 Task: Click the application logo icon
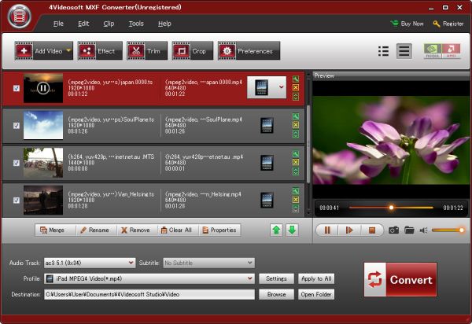point(20,17)
